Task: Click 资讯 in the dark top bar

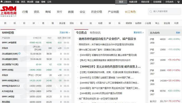Action: (x=23, y=2)
